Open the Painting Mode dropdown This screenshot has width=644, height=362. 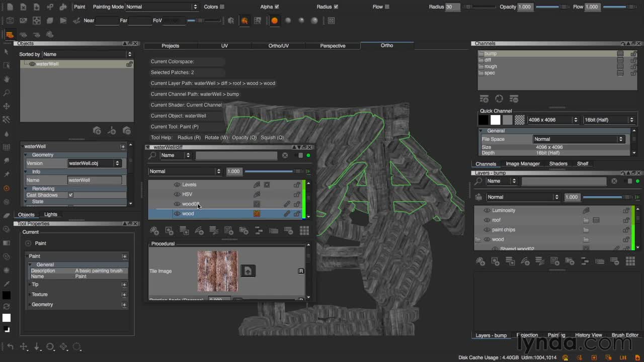tap(162, 7)
